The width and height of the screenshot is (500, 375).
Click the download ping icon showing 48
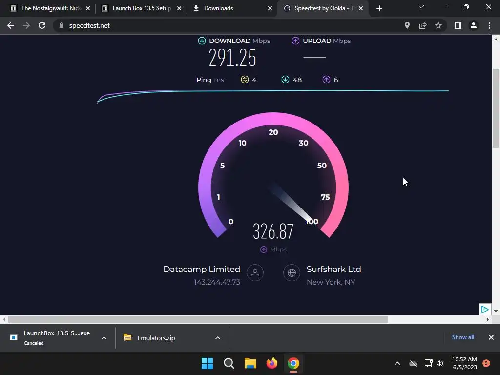(x=285, y=80)
